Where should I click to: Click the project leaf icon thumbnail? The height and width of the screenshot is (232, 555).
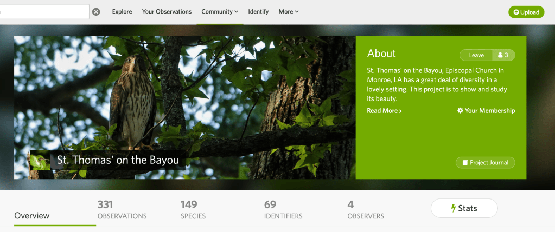pyautogui.click(x=40, y=161)
